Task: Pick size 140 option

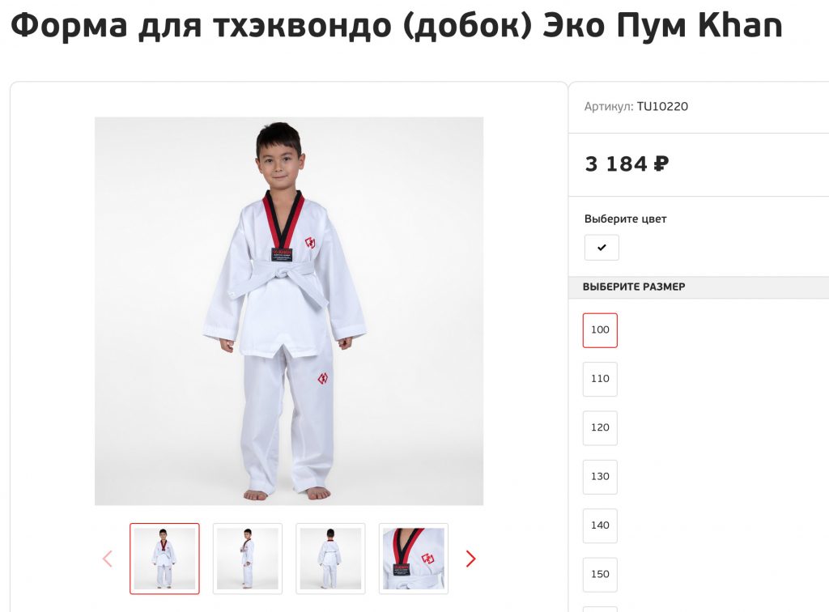Action: pos(600,526)
